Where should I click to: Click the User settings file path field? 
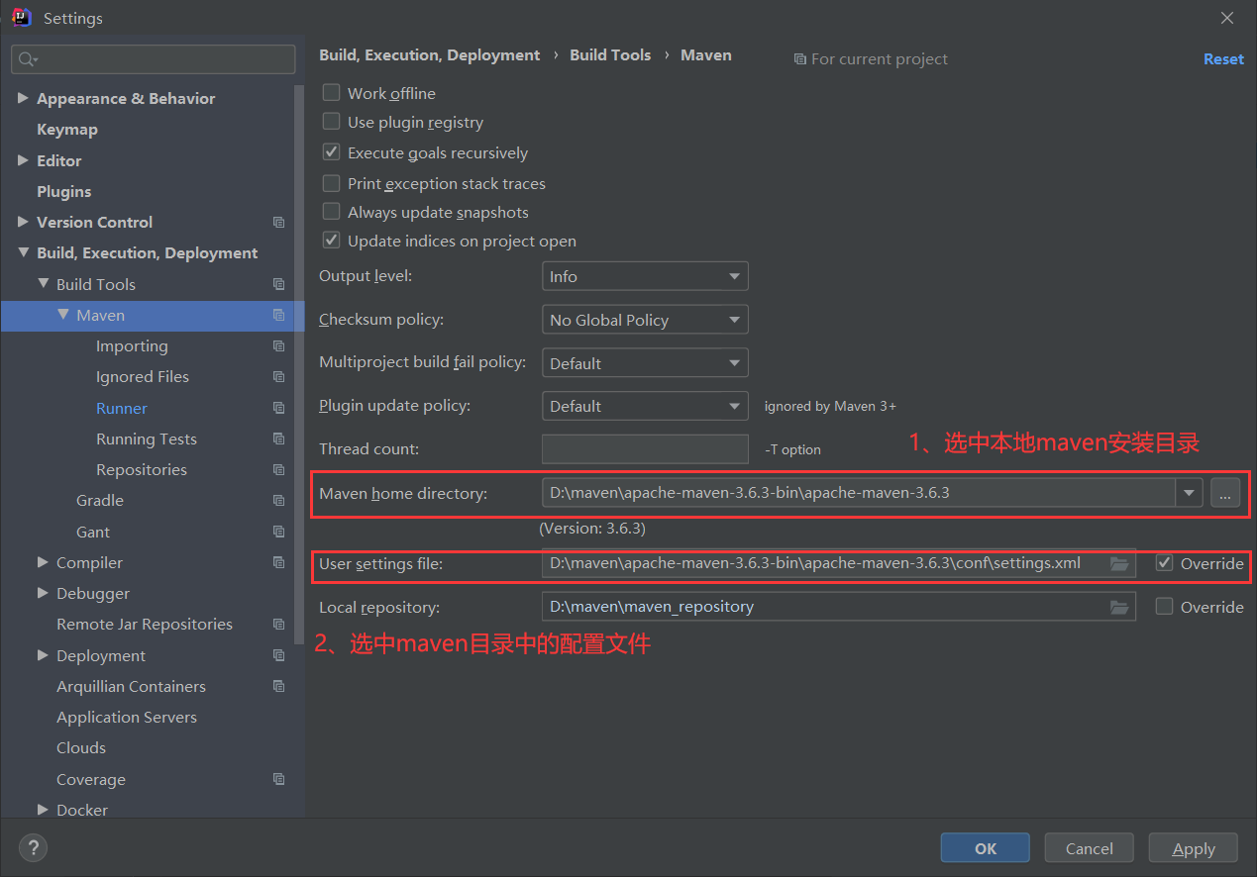[839, 564]
